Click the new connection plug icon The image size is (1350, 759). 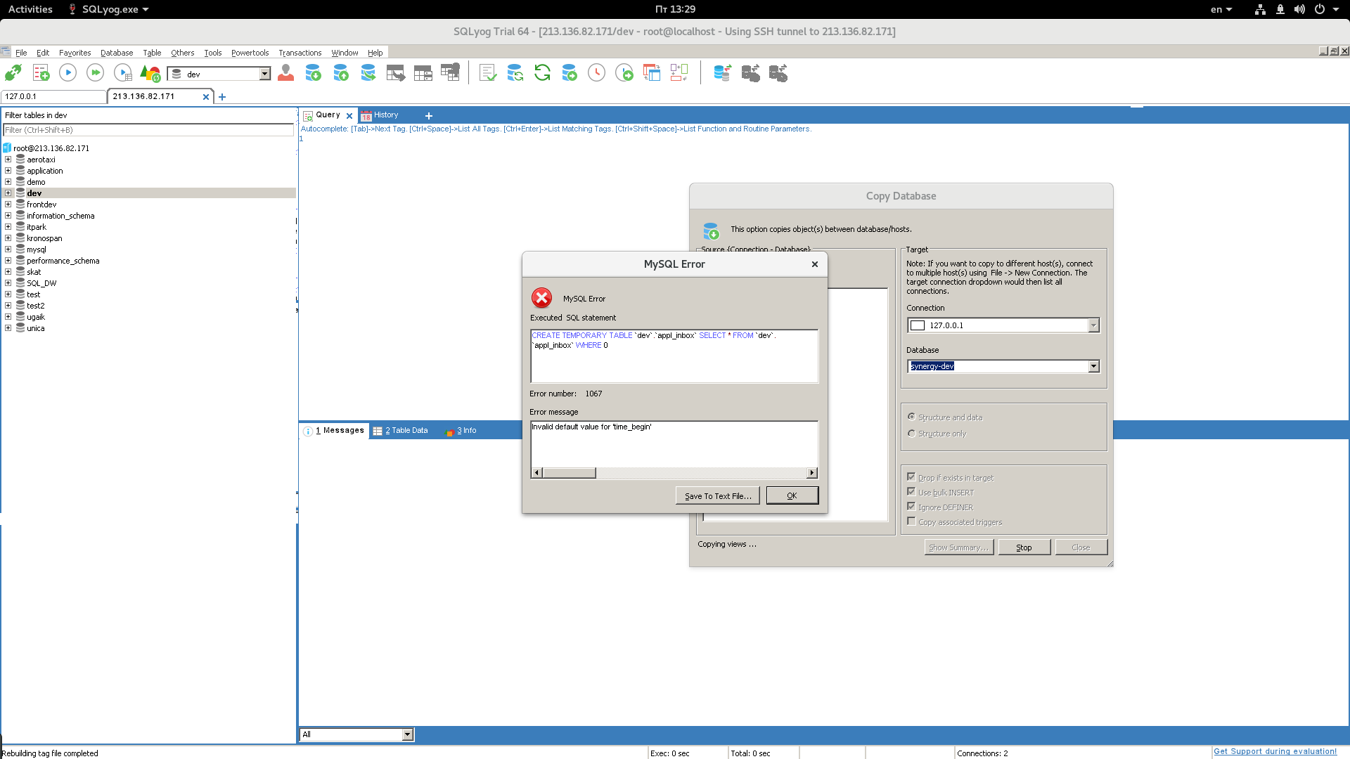[13, 72]
